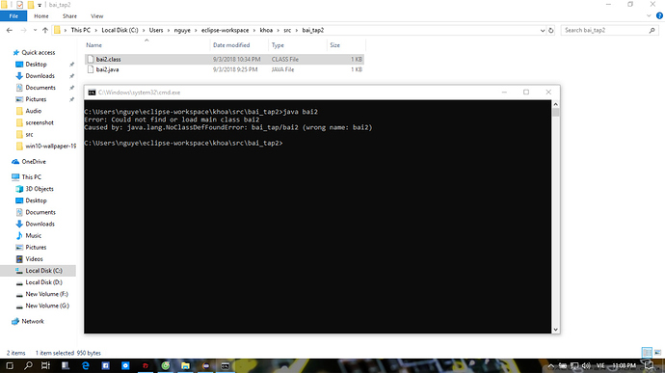The image size is (665, 373).
Task: Open Task View on the taskbar
Action: [x=46, y=365]
